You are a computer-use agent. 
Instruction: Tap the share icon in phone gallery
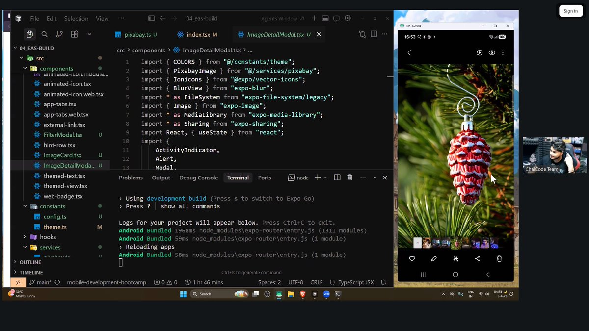coord(477,259)
